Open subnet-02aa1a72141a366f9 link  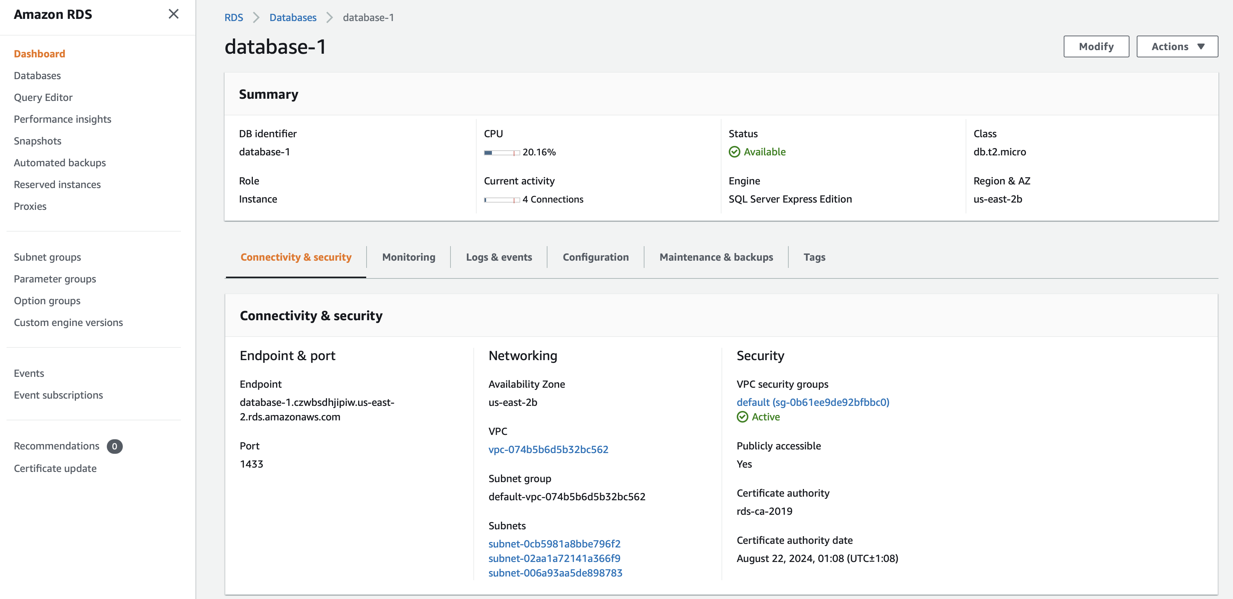point(554,558)
